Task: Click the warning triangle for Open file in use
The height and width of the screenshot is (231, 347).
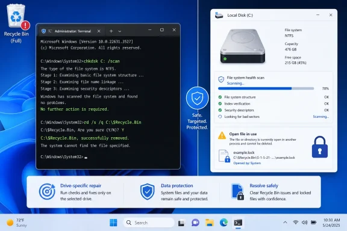Action: 222,135
